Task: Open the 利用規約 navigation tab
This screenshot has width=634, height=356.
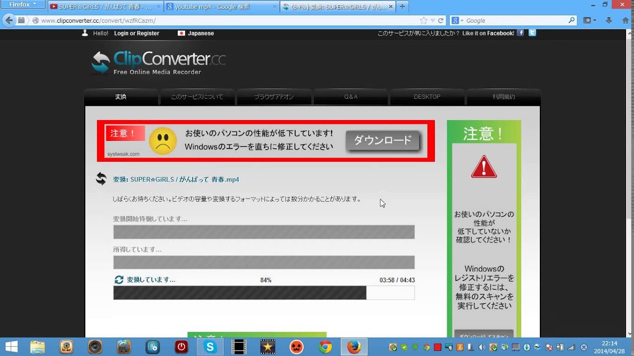Action: coord(504,97)
